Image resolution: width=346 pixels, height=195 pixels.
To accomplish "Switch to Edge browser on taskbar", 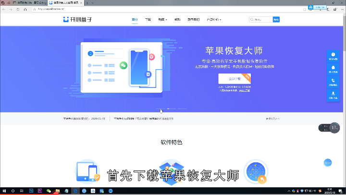I will (x=75, y=191).
